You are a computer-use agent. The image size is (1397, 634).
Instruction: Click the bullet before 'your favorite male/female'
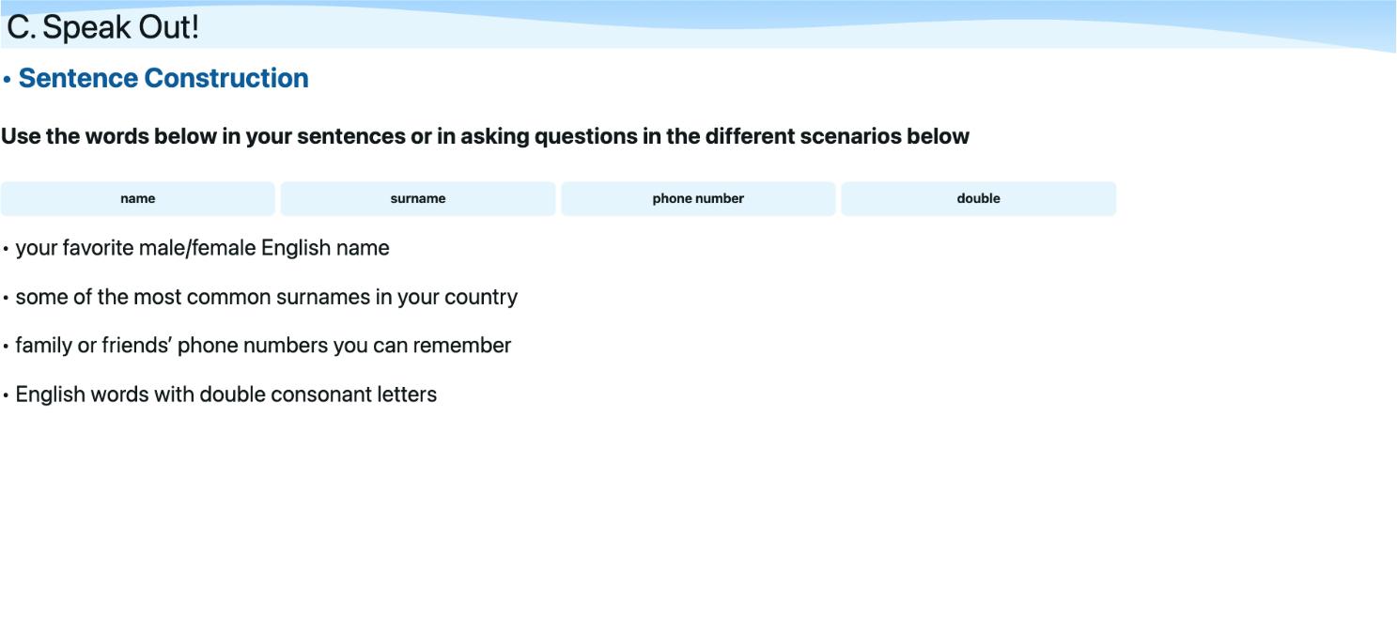coord(6,249)
